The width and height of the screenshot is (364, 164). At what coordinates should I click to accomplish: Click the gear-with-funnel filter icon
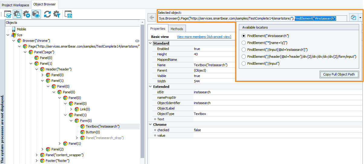coord(57,14)
